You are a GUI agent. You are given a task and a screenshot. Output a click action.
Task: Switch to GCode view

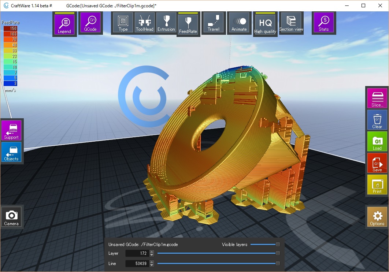point(90,22)
